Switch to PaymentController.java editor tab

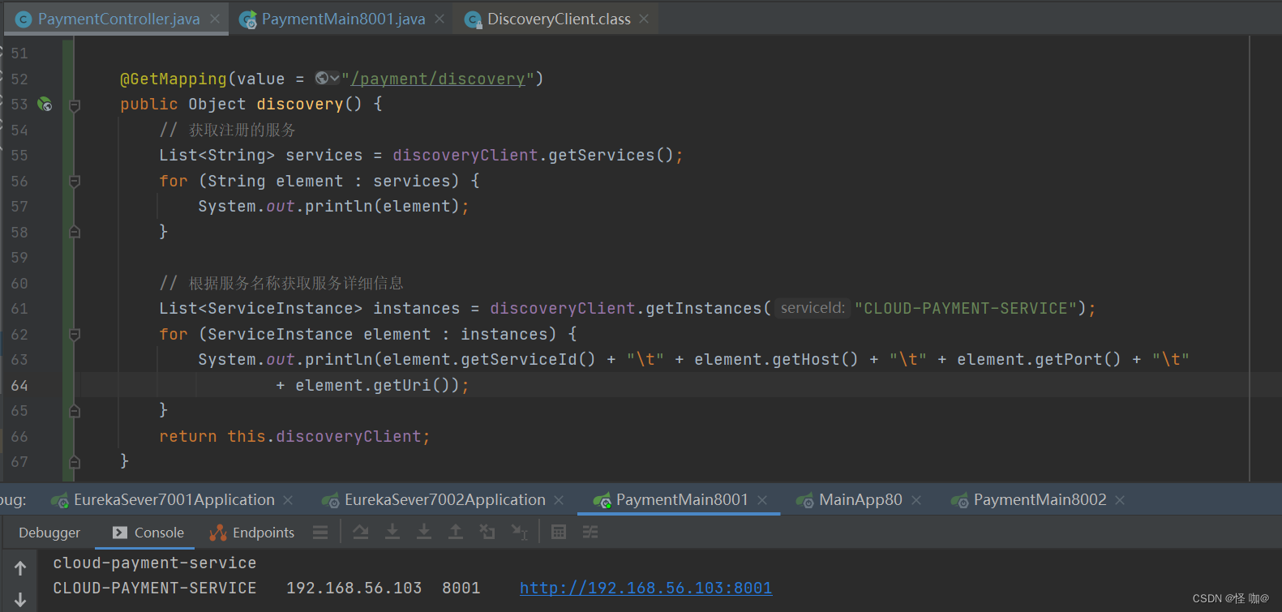(118, 19)
